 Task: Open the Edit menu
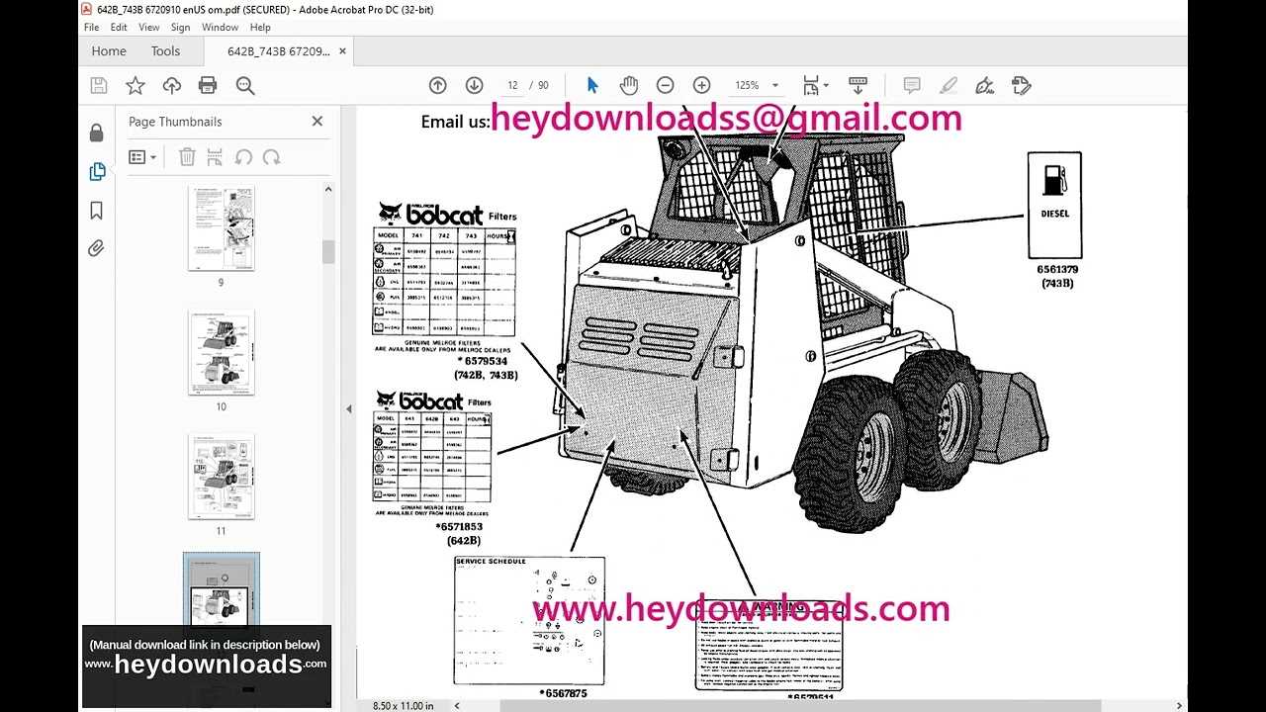click(119, 28)
